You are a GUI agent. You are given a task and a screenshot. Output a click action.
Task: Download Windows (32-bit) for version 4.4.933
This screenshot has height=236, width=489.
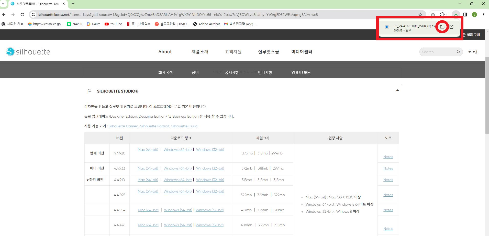point(210,168)
